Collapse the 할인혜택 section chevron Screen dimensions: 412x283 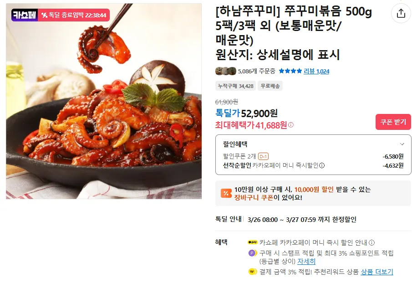coord(402,144)
